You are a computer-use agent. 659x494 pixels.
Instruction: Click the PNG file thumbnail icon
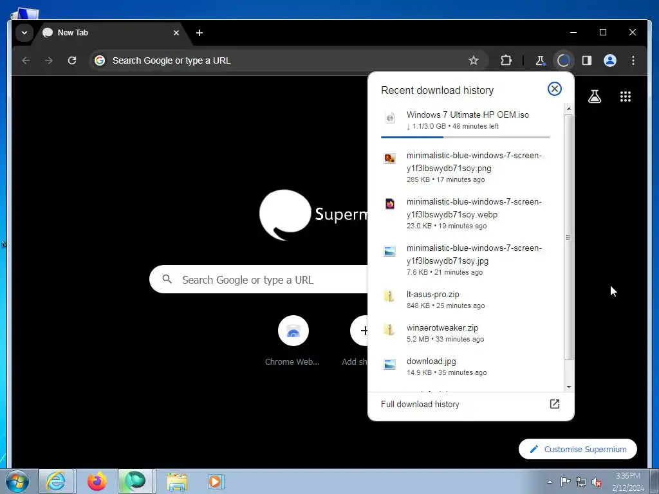(x=389, y=158)
